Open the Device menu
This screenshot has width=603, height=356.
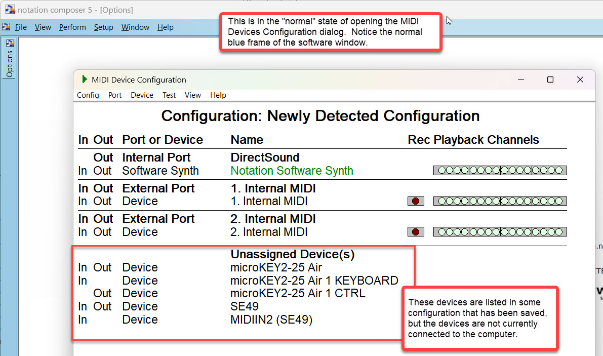coord(142,95)
